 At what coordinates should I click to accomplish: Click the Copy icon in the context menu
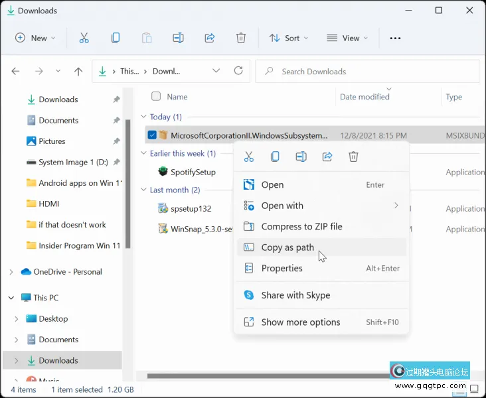click(275, 157)
